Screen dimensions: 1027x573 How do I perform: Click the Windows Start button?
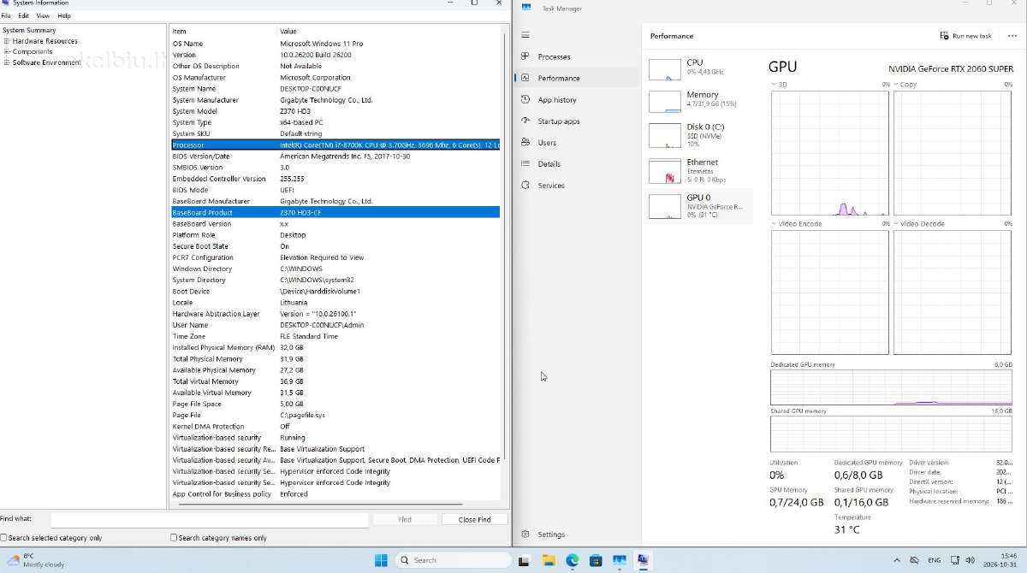(x=380, y=560)
